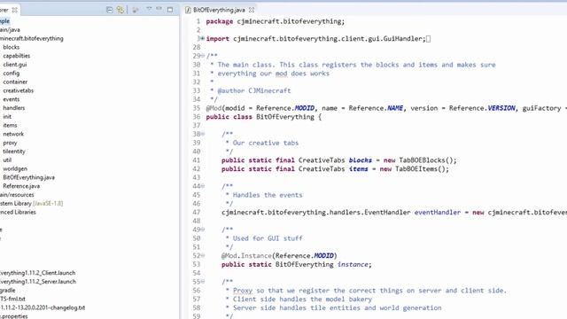
Task: Select the proxy package
Action: tap(10, 143)
